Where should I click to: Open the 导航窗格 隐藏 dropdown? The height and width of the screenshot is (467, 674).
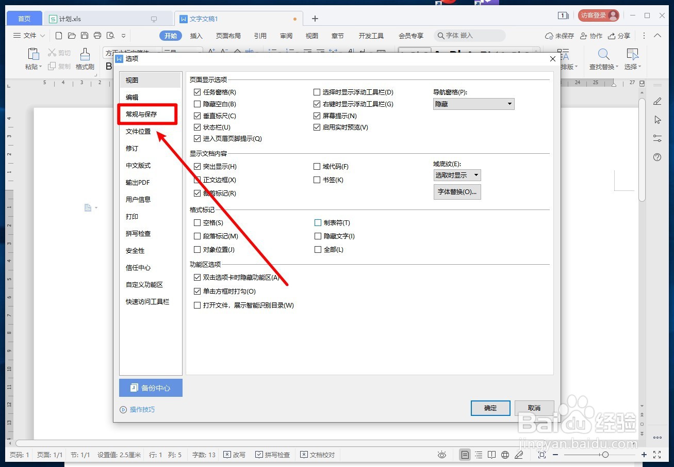tap(473, 104)
